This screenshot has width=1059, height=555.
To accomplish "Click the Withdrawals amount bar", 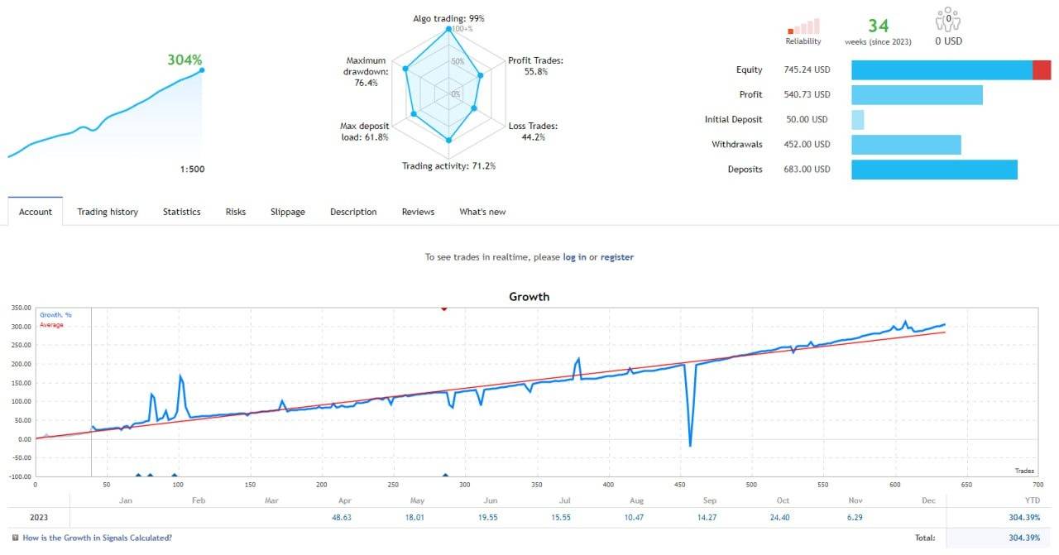I will point(906,144).
